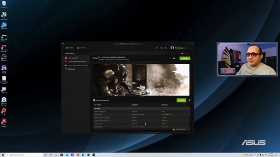Screen dimensions: 280x157
Task: Open the settings gear icon
Action: pyautogui.click(x=165, y=48)
